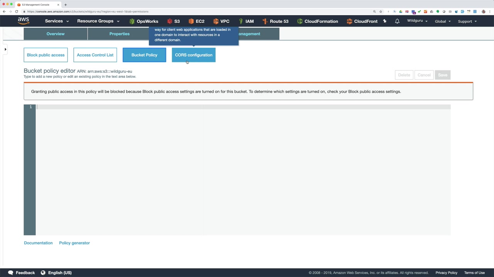Click the browser address bar URL

click(88, 12)
